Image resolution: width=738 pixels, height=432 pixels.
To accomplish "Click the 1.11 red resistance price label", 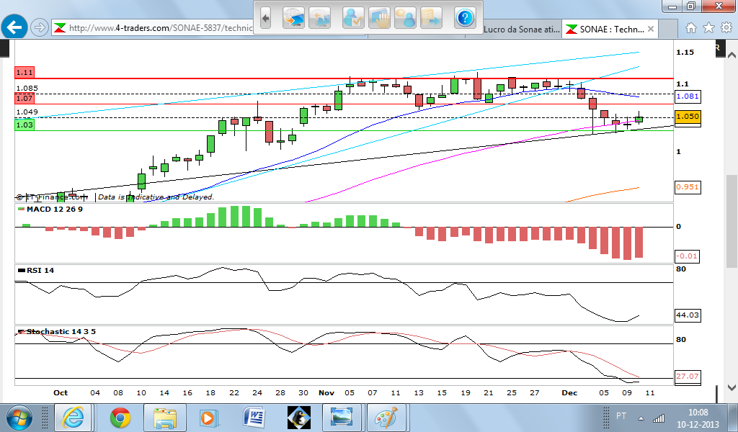I will click(25, 73).
